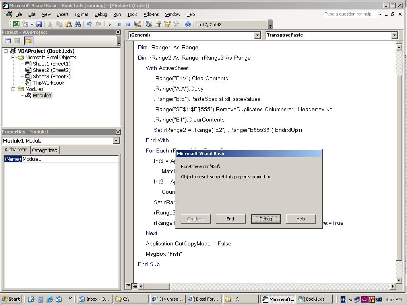Click the Find binoculars icon
The height and width of the screenshot is (305, 407).
coord(78,24)
